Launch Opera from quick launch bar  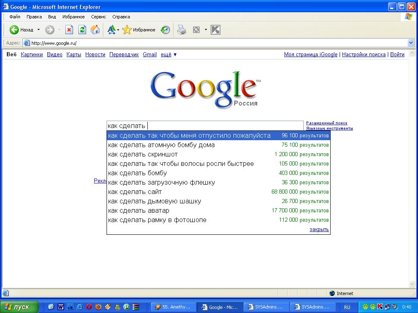89,307
